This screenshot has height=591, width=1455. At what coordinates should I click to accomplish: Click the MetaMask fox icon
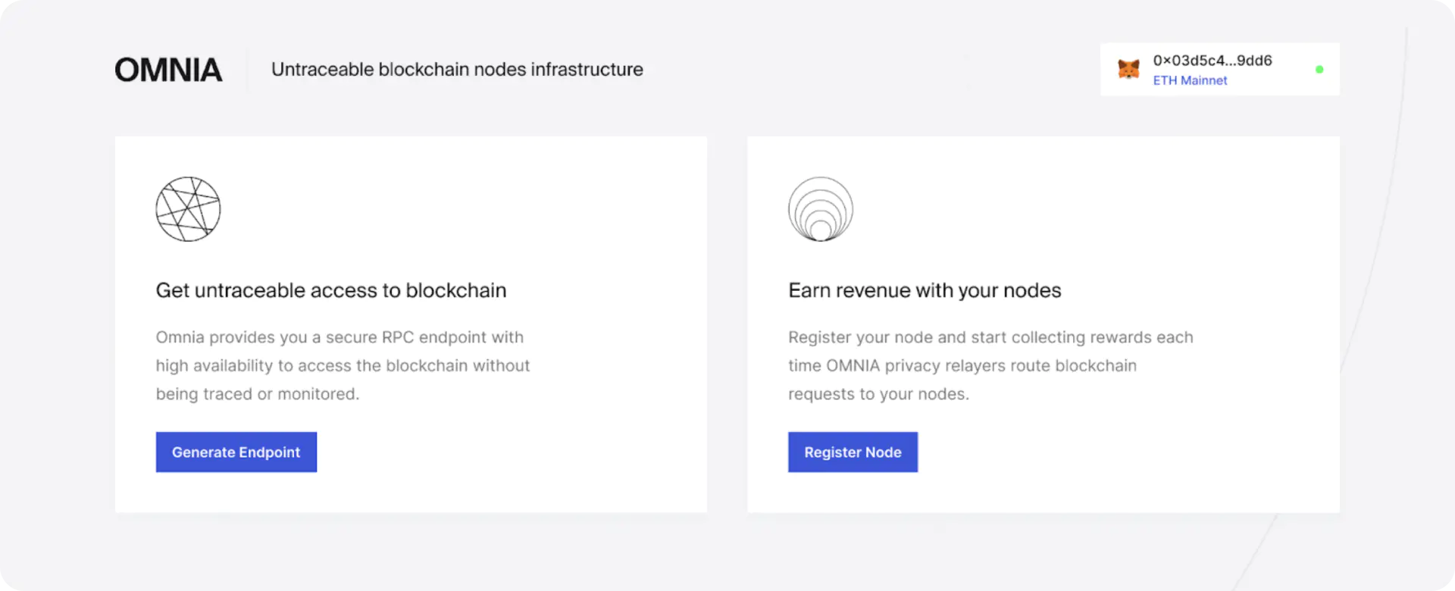click(1128, 69)
